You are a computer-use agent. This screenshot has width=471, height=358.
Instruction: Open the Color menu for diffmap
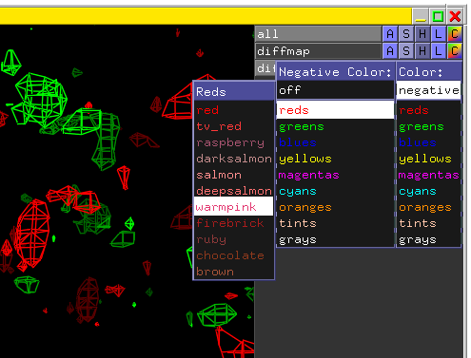coord(455,51)
